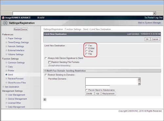The width and height of the screenshot is (164, 121).
Task: Click Permitted Domains list scroll-up arrow
Action: 139,79
